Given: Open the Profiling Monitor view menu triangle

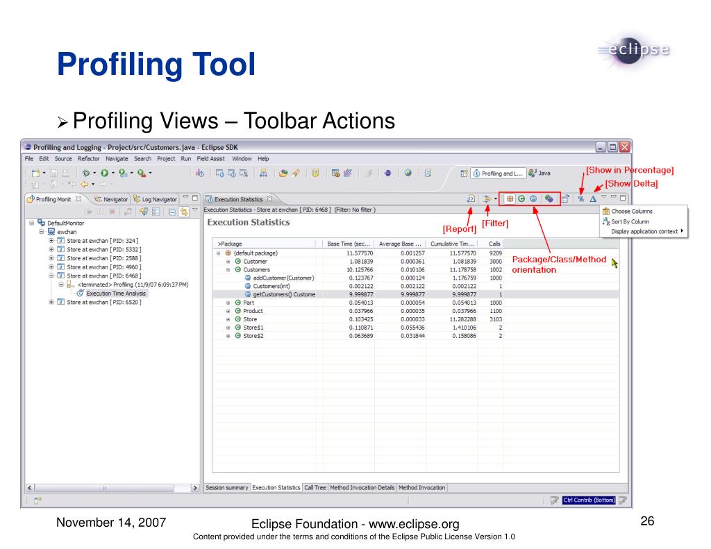Looking at the screenshot, I should pos(194,210).
